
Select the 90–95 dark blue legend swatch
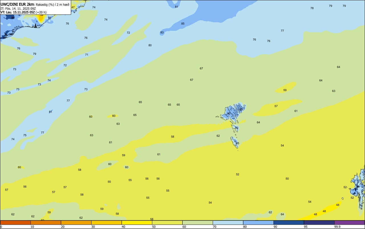point(289,222)
